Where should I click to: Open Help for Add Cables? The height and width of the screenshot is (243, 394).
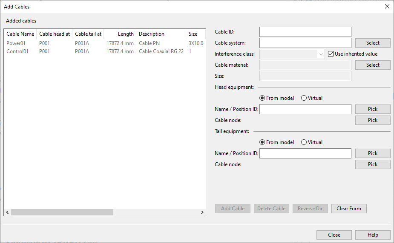372,235
